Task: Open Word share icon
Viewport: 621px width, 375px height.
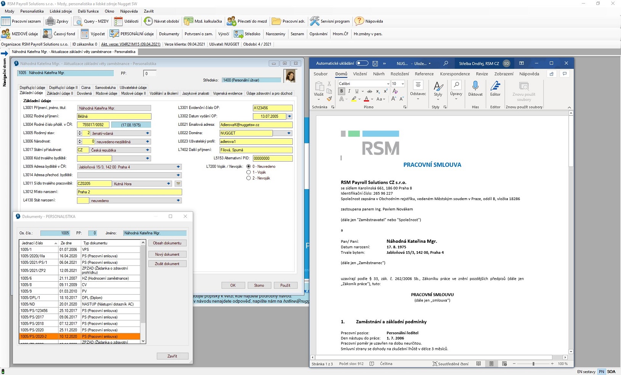Action: click(x=552, y=74)
